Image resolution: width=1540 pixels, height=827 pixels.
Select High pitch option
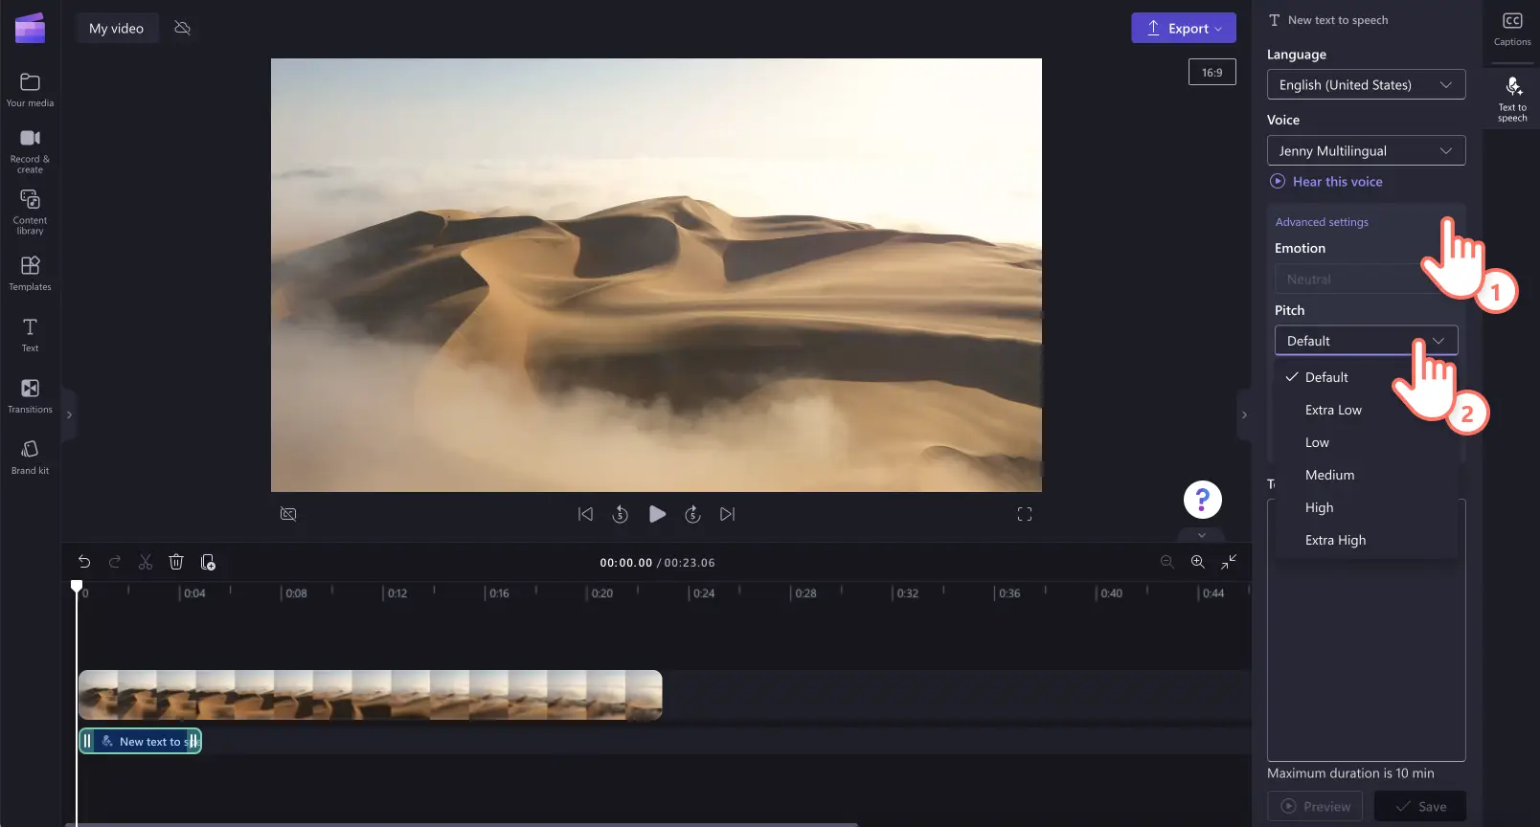coord(1366,507)
